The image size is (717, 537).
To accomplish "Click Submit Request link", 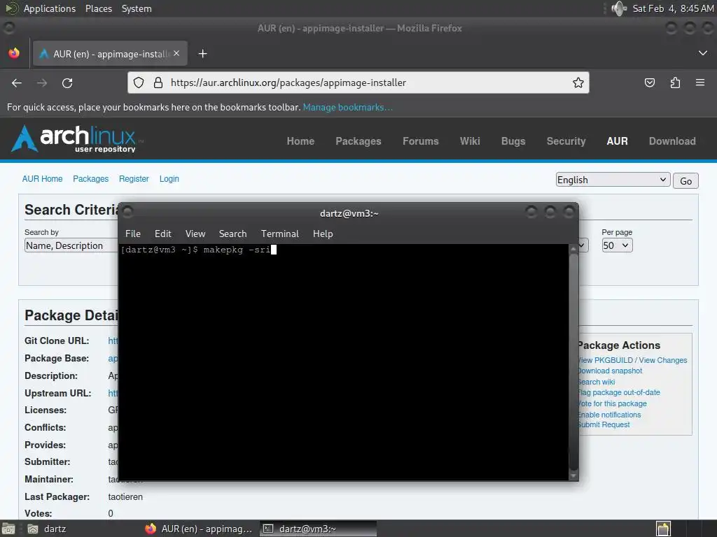I will 604,424.
